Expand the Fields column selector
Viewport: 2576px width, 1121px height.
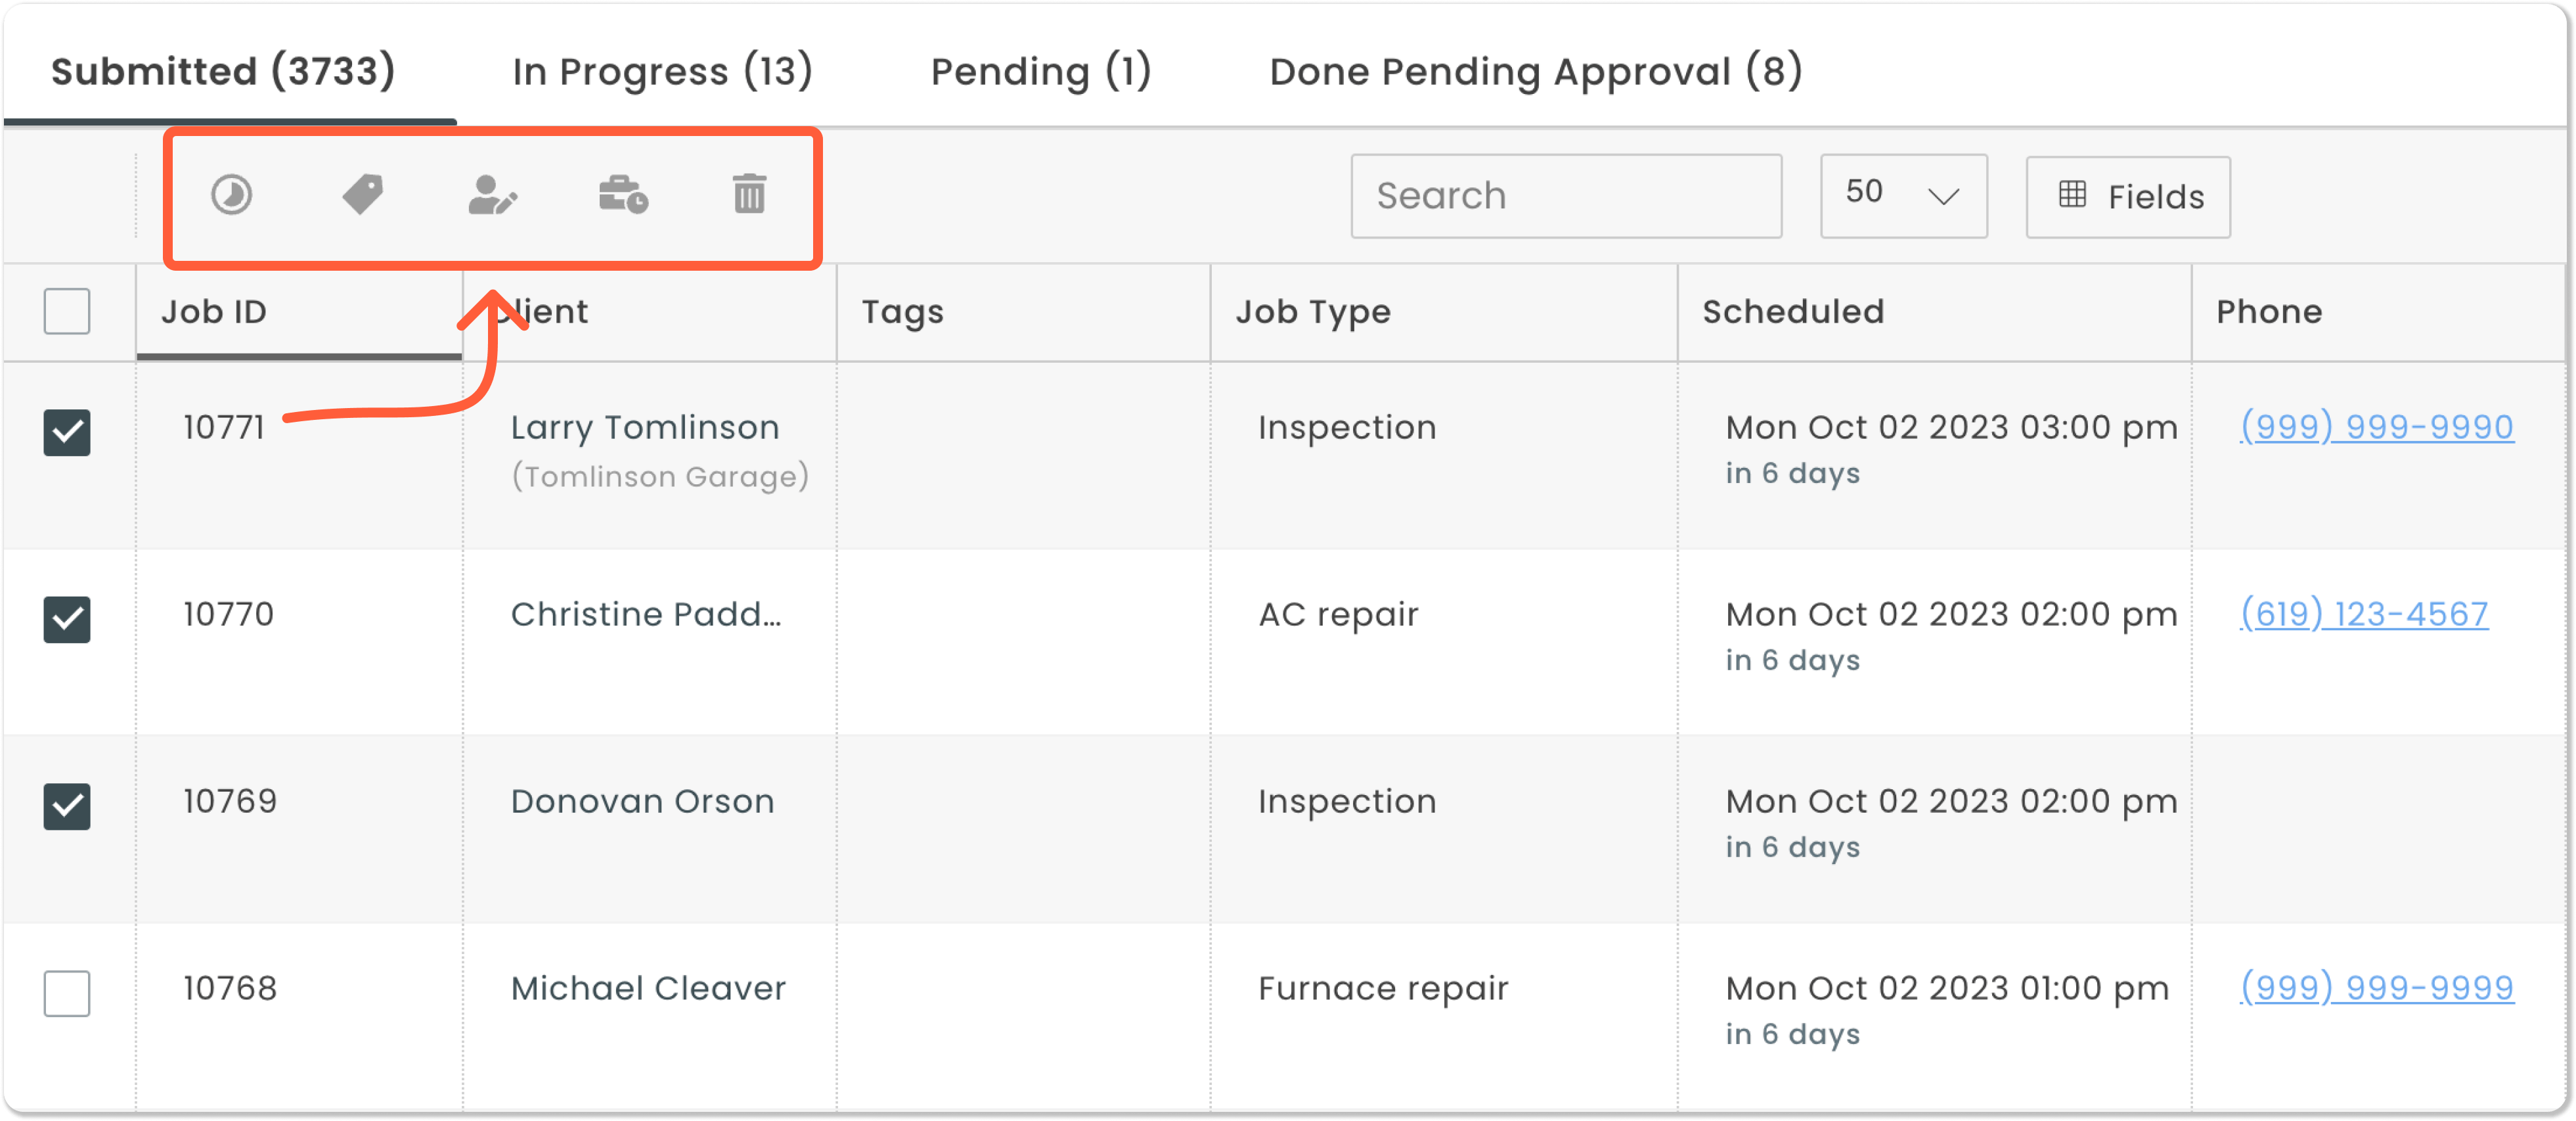tap(2127, 196)
